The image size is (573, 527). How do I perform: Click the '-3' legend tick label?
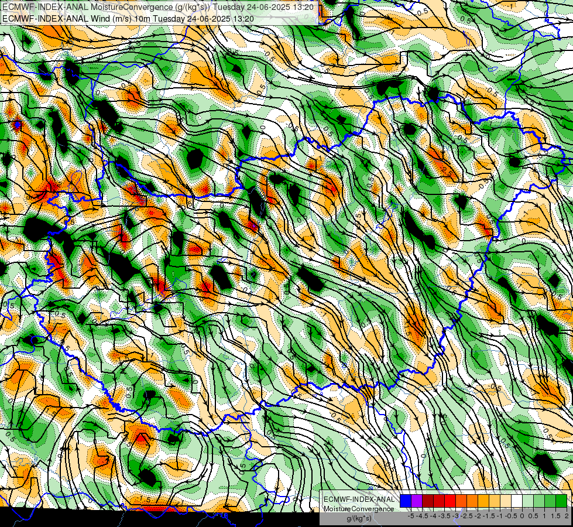click(x=456, y=516)
